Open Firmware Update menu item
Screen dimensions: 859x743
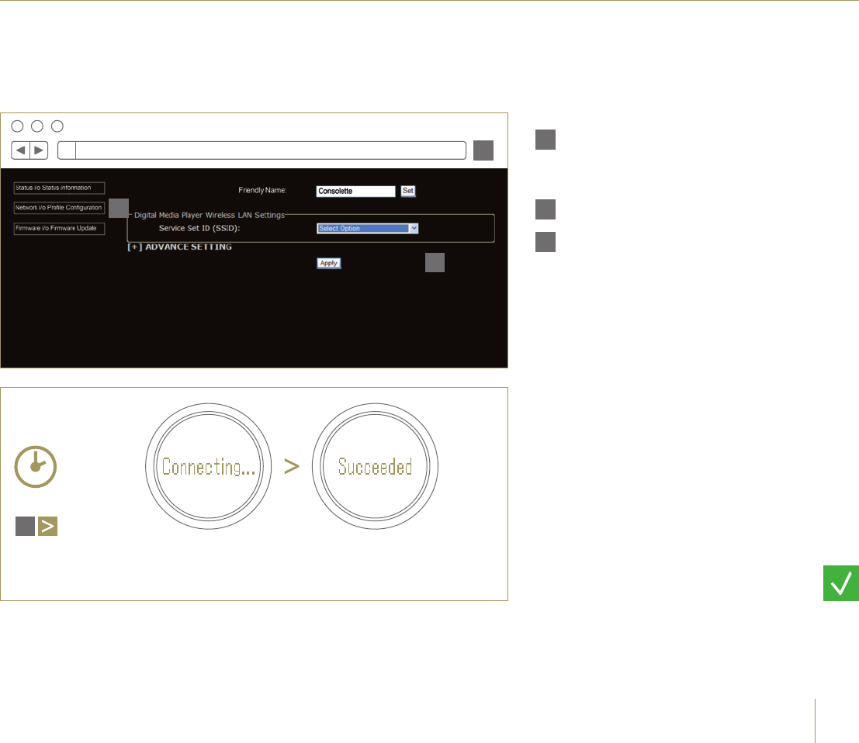[59, 228]
